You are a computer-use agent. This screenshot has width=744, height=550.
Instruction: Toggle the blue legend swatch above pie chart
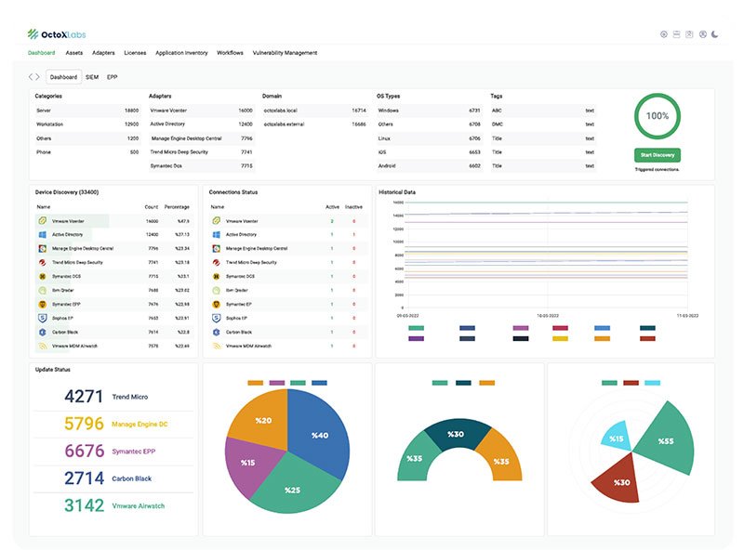(x=319, y=383)
